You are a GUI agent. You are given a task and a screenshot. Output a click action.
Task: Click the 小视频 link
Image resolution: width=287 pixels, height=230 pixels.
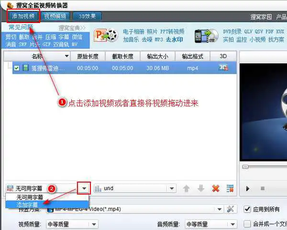coord(257,39)
